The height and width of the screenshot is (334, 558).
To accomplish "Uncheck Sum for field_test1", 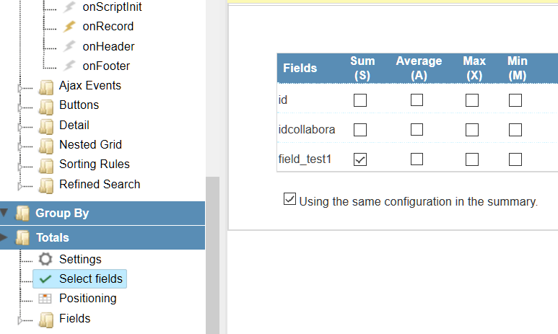I will [360, 159].
